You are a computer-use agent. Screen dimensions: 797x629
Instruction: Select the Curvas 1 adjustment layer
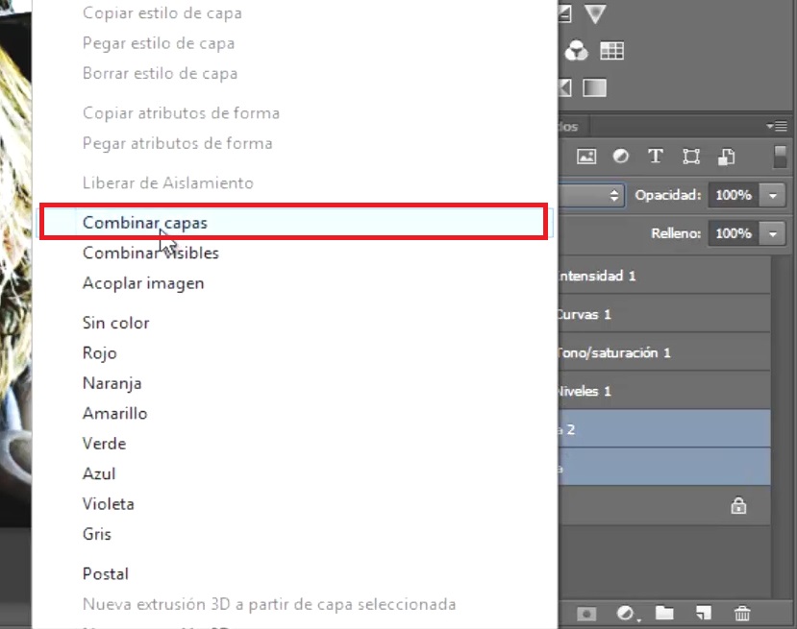[x=664, y=314]
